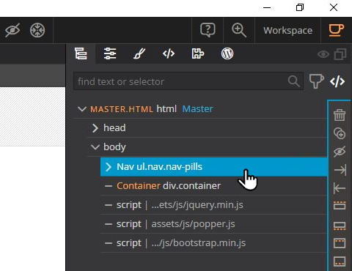Switch to the element properties sliders tab

110,53
